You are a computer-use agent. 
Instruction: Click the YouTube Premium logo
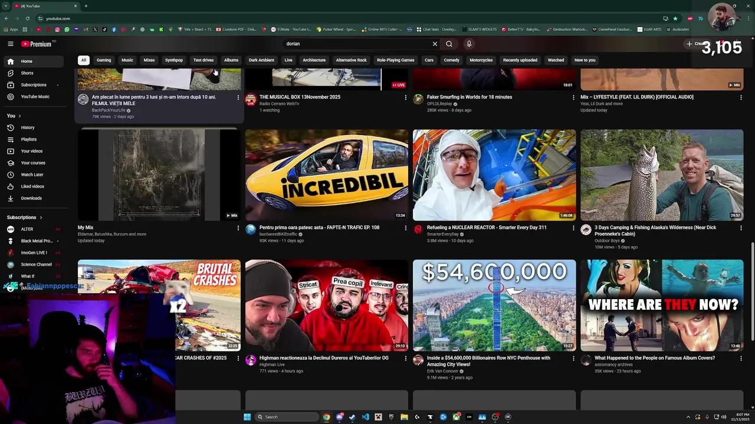click(37, 44)
